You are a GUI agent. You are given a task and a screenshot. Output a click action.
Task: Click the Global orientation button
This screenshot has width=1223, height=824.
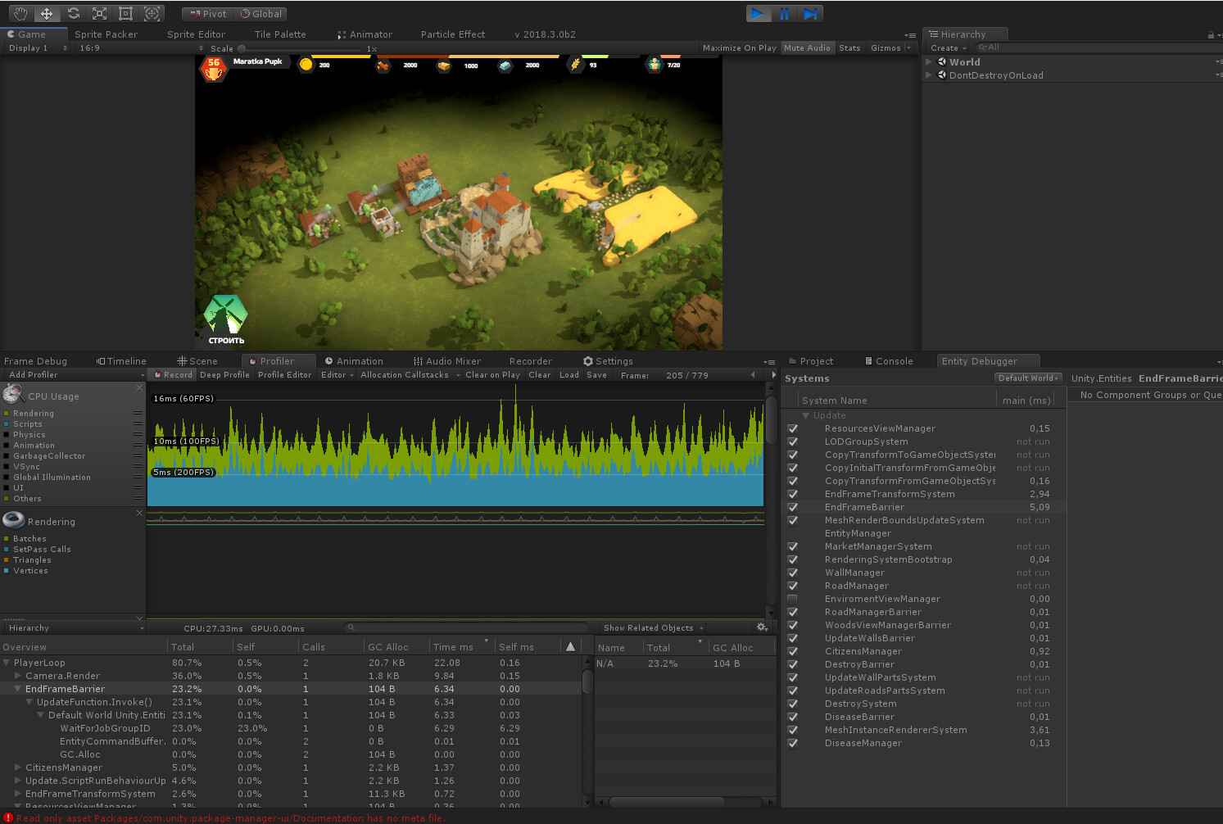tap(260, 13)
